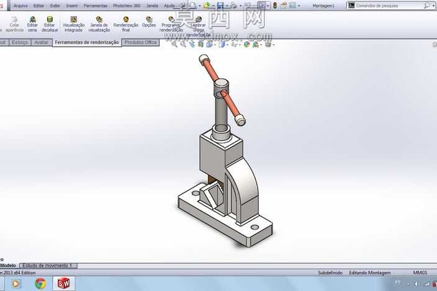The width and height of the screenshot is (437, 291).
Task: Click Lembrar última renderização
Action: tap(199, 27)
